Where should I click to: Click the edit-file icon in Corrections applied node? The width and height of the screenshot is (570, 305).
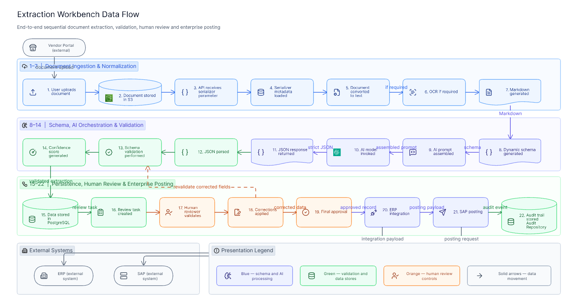[237, 212]
